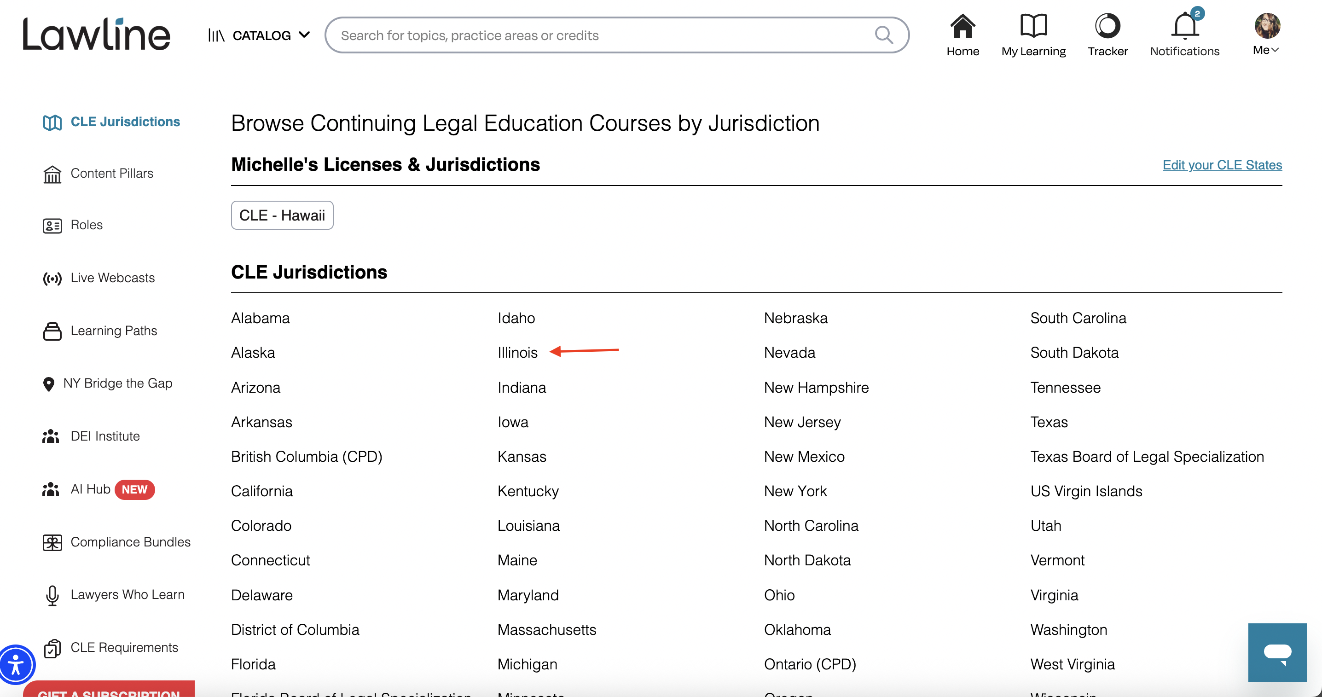This screenshot has height=697, width=1322.
Task: Open the Vermont jurisdiction link
Action: tap(1057, 560)
